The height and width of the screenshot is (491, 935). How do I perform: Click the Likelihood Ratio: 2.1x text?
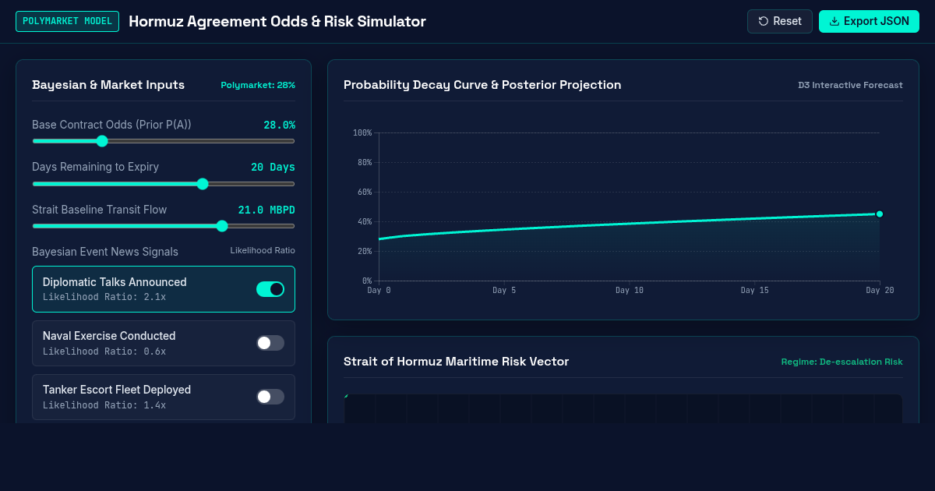coord(104,297)
